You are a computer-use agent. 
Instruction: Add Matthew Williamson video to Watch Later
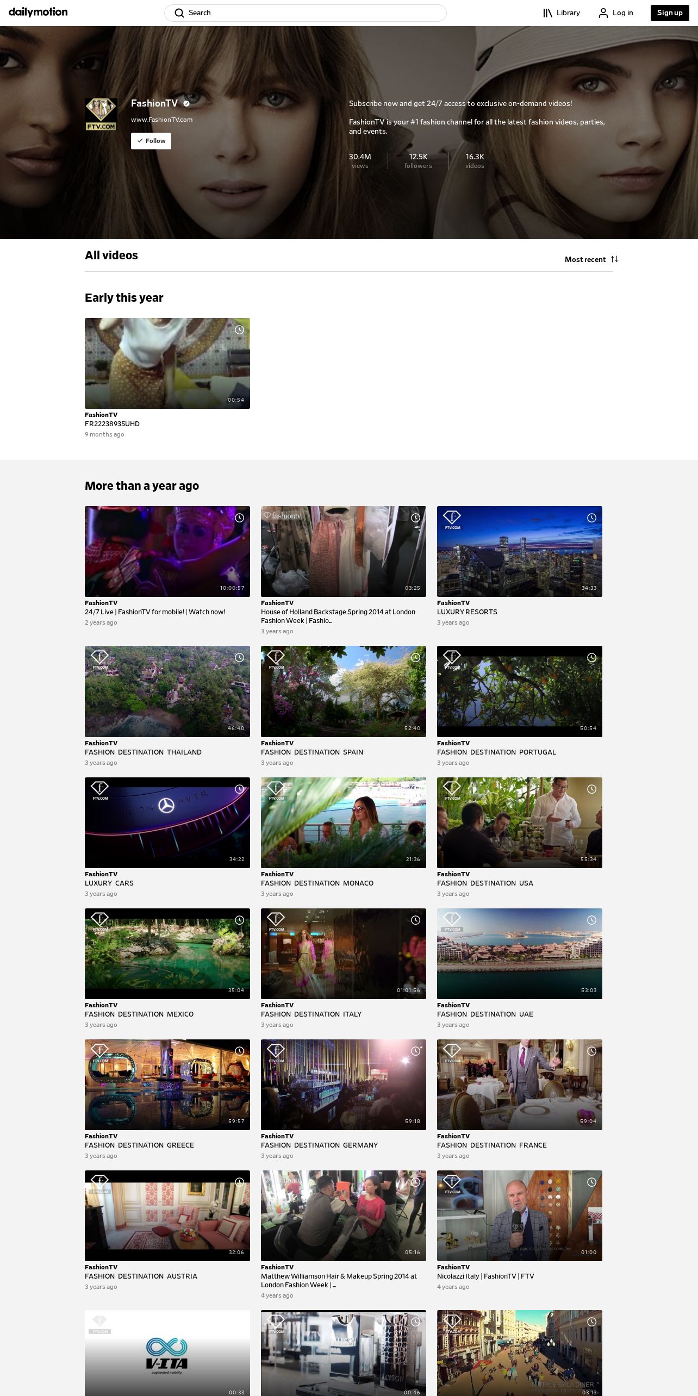pos(415,1182)
